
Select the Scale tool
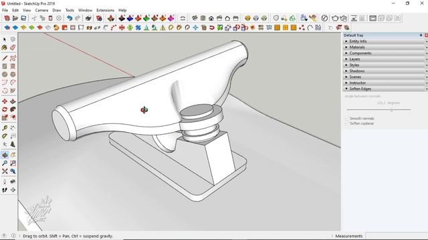coord(5,117)
